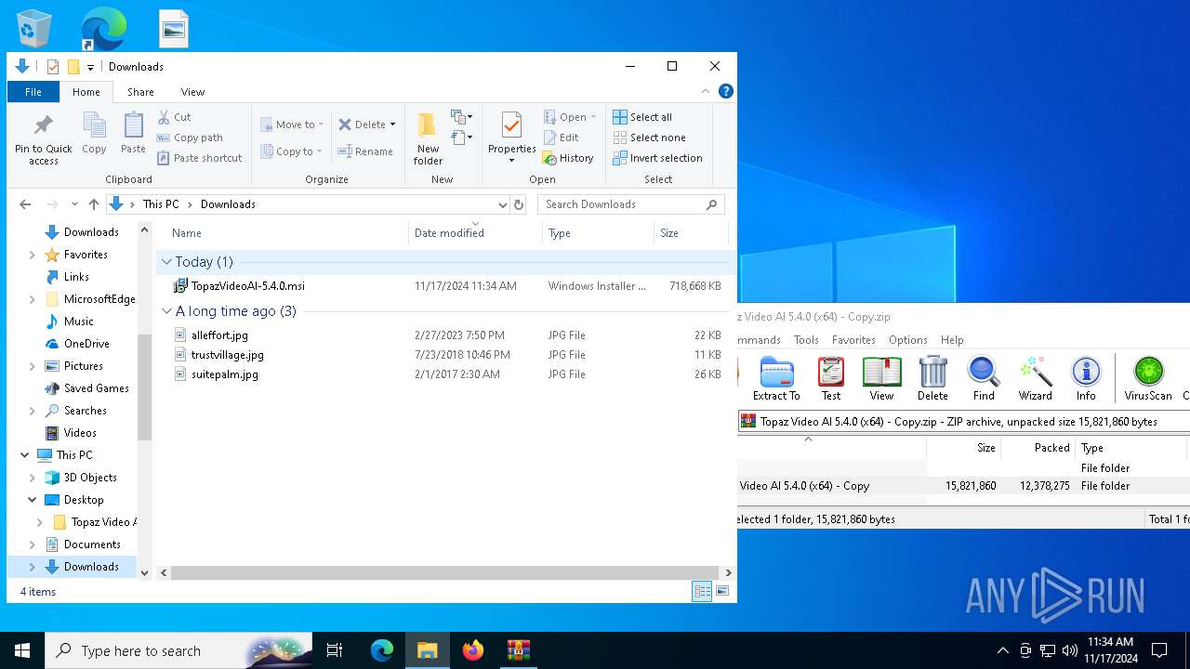Viewport: 1190px width, 669px height.
Task: Sort files by Name column
Action: pyautogui.click(x=283, y=233)
